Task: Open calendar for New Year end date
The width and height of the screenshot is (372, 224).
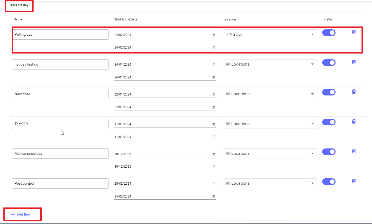Action: pos(214,107)
